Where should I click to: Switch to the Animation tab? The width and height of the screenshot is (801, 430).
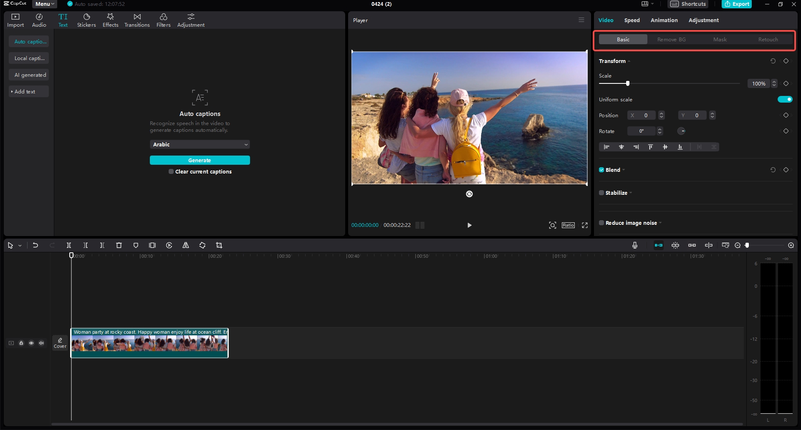coord(664,20)
